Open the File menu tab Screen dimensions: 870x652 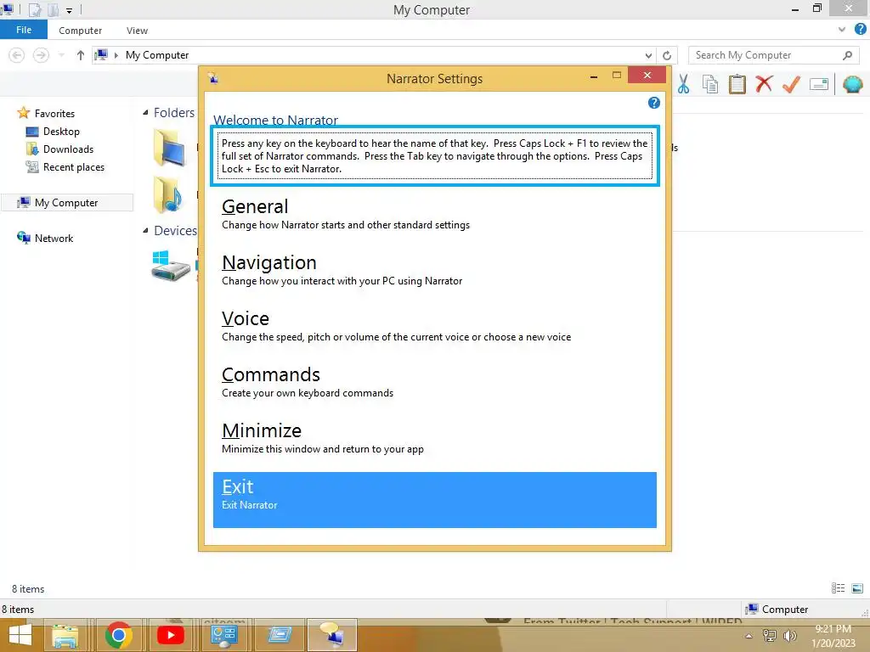[x=24, y=30]
